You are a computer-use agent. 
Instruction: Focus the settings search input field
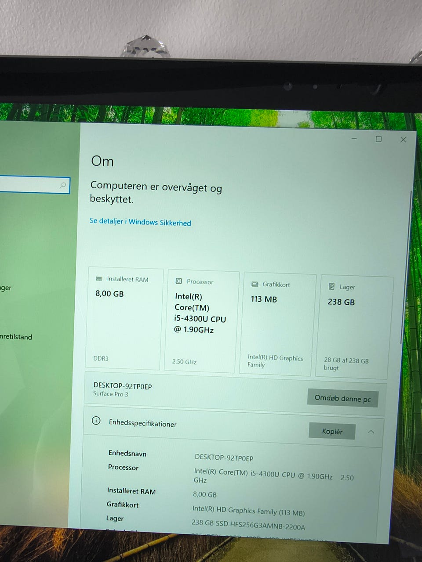[x=34, y=184]
